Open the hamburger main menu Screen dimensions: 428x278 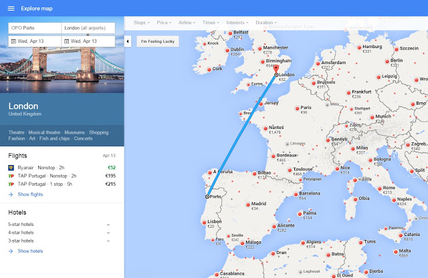11,9
